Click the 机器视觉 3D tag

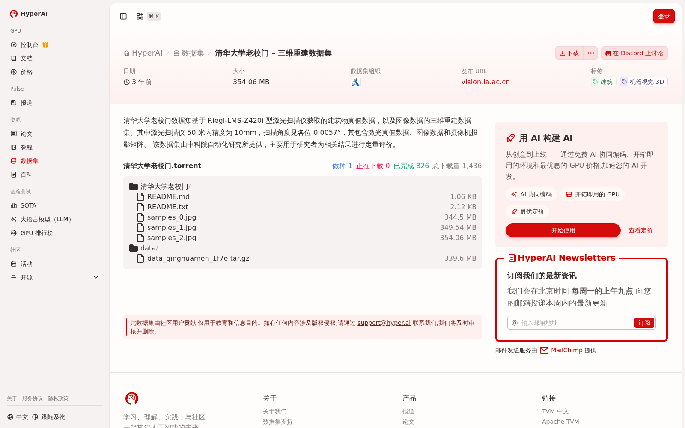(x=643, y=82)
